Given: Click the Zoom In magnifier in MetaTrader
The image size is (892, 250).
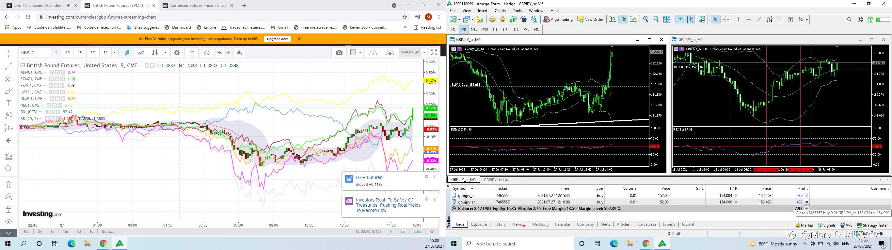Looking at the screenshot, I should 645,19.
